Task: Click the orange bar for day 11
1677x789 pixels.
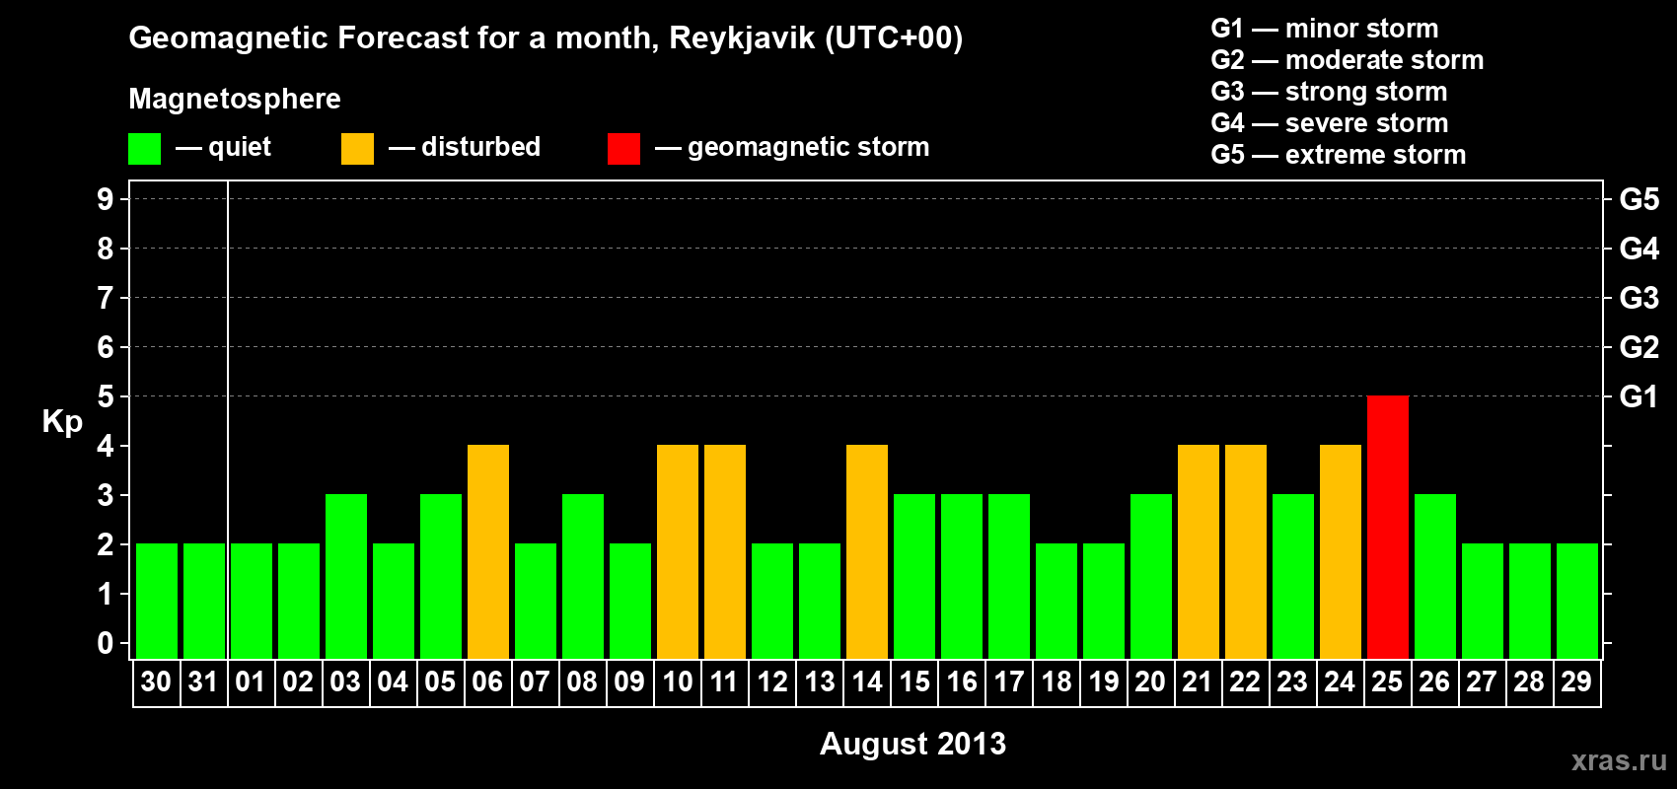Action: [725, 551]
